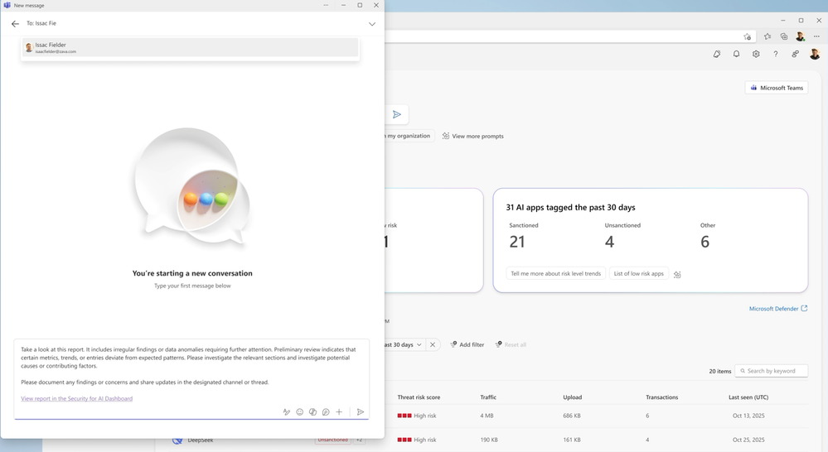Click the Search by keyword field
The image size is (828, 452).
point(771,371)
